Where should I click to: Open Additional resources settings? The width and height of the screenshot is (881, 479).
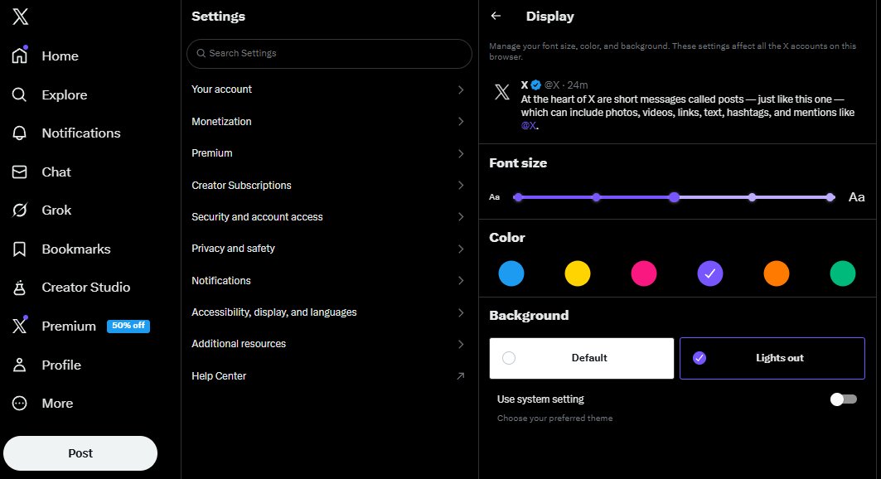coord(329,344)
